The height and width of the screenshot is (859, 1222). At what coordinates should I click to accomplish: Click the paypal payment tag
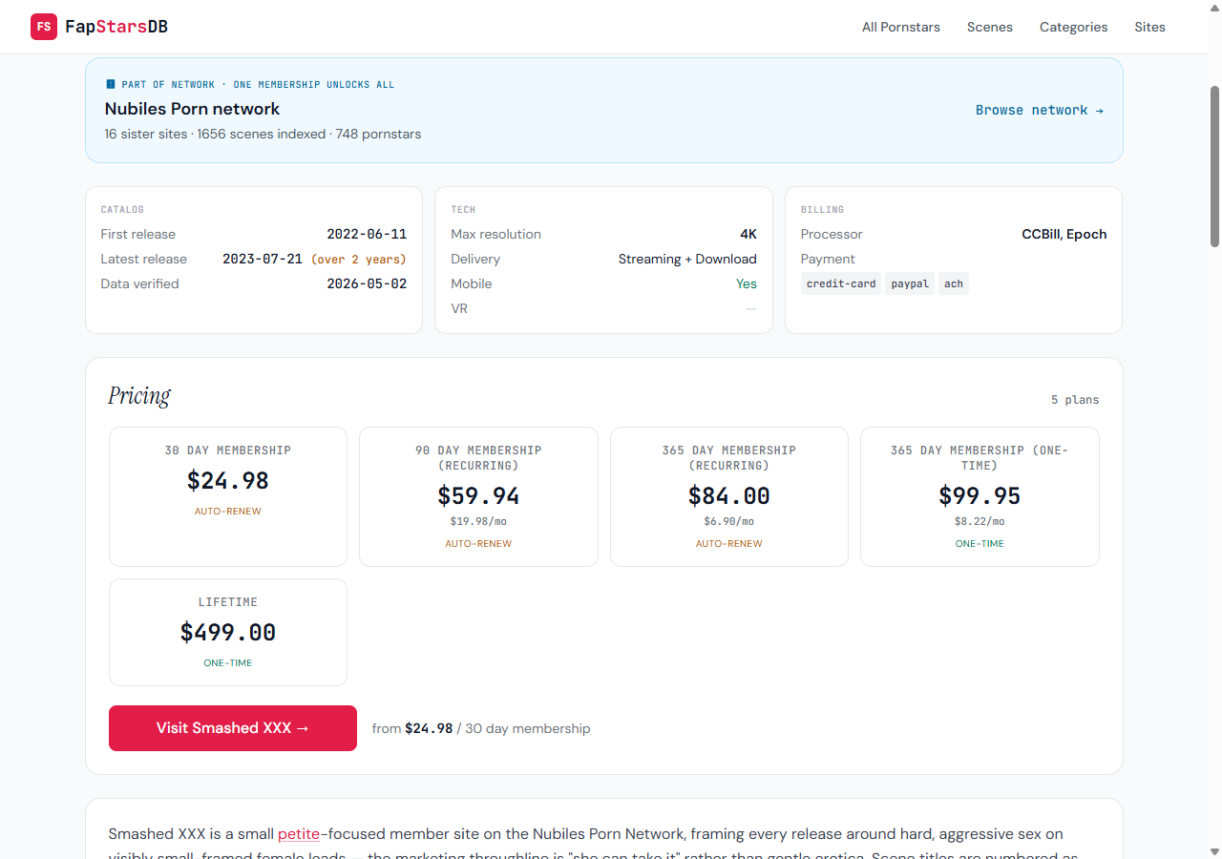tap(910, 283)
